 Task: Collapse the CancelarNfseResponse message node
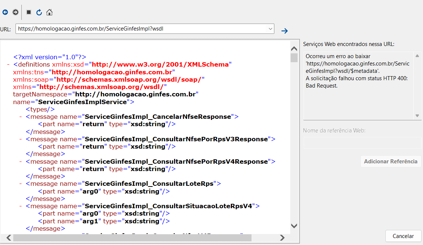pyautogui.click(x=21, y=117)
